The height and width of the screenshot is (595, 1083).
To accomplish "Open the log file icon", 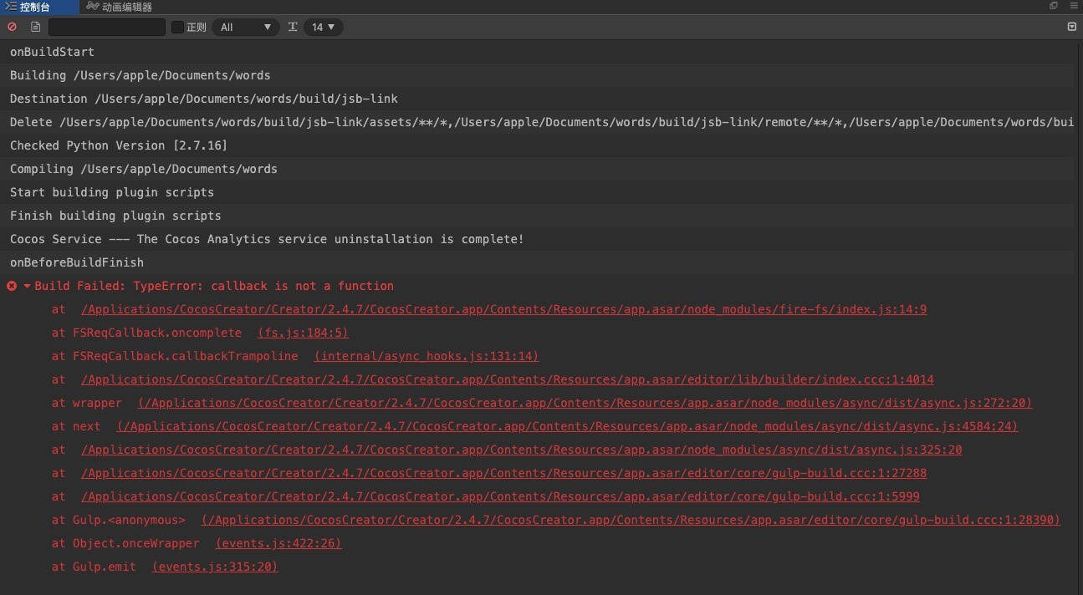I will point(35,27).
